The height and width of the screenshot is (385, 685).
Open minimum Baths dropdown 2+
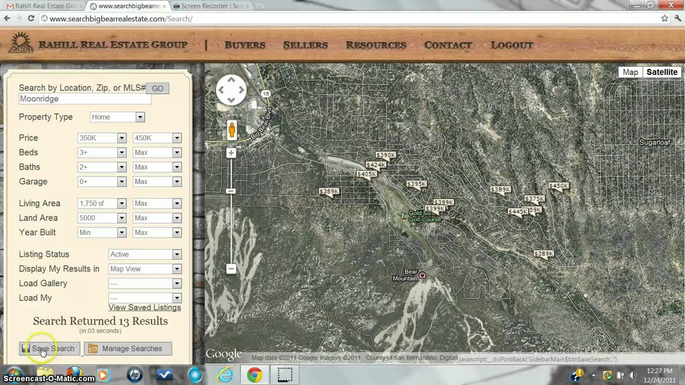click(x=102, y=167)
